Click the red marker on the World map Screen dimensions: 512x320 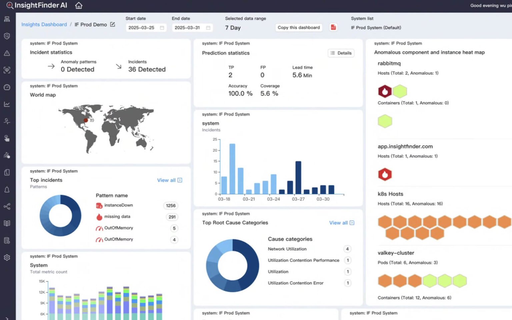coord(86,120)
